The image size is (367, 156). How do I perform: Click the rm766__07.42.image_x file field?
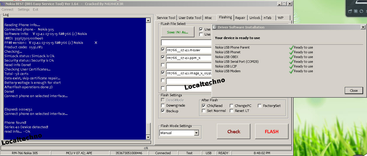click(x=188, y=73)
